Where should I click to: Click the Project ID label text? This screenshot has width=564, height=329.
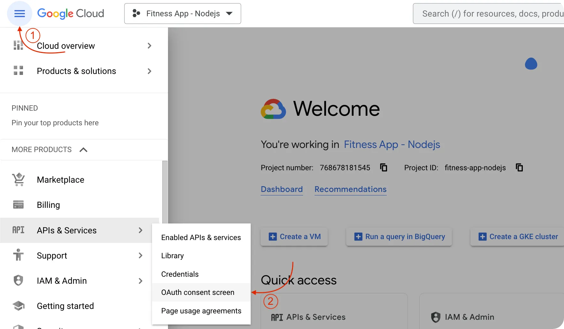point(421,168)
